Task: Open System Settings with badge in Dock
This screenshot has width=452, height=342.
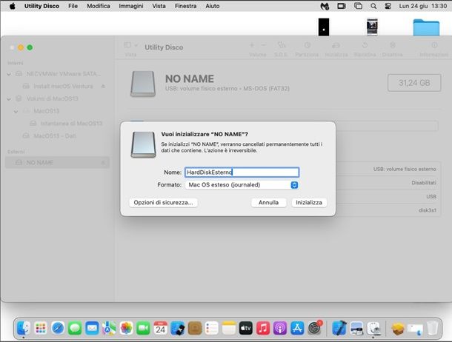Action: (314, 328)
